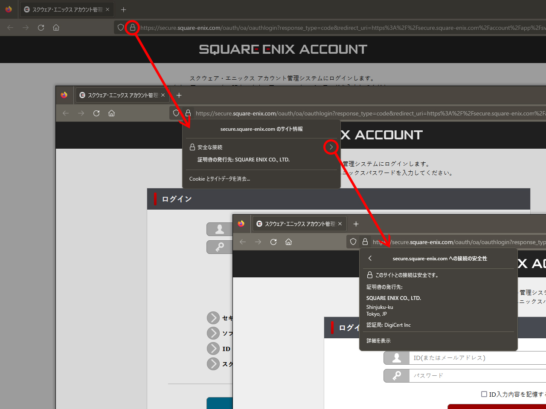This screenshot has height=409, width=546.
Task: Expand connection details with the 安全な接続 arrow
Action: click(x=331, y=147)
